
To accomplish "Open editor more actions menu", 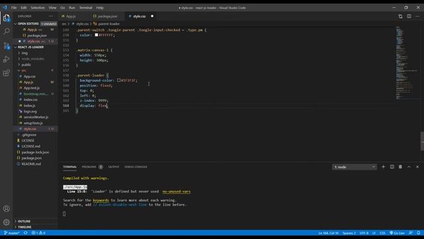I will (x=417, y=16).
